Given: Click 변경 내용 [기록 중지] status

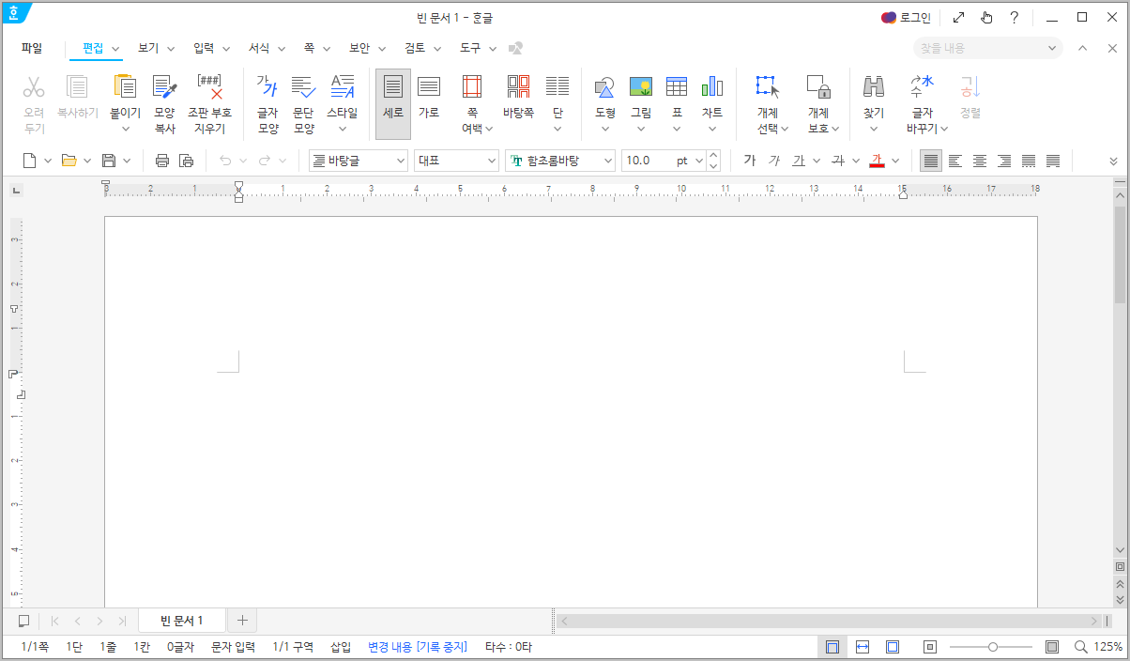Looking at the screenshot, I should point(418,647).
